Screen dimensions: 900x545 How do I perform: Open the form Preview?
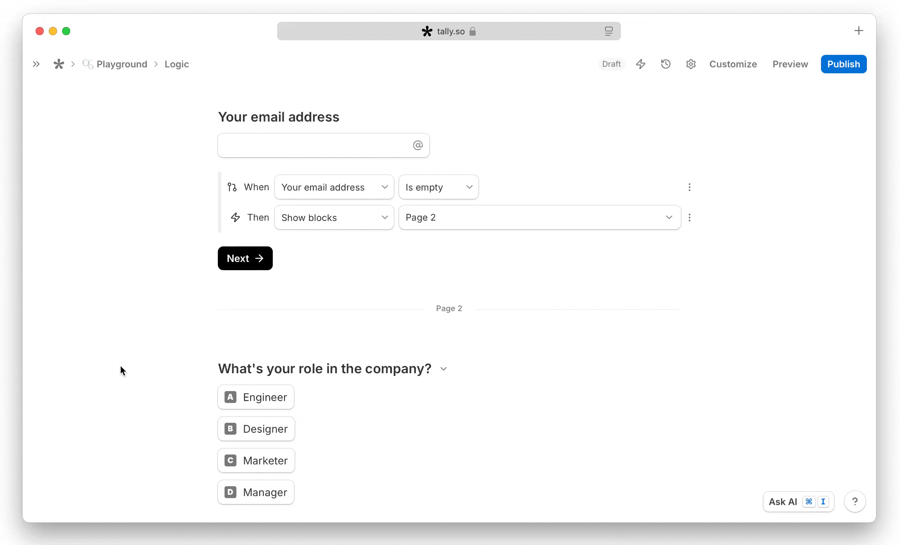click(790, 64)
